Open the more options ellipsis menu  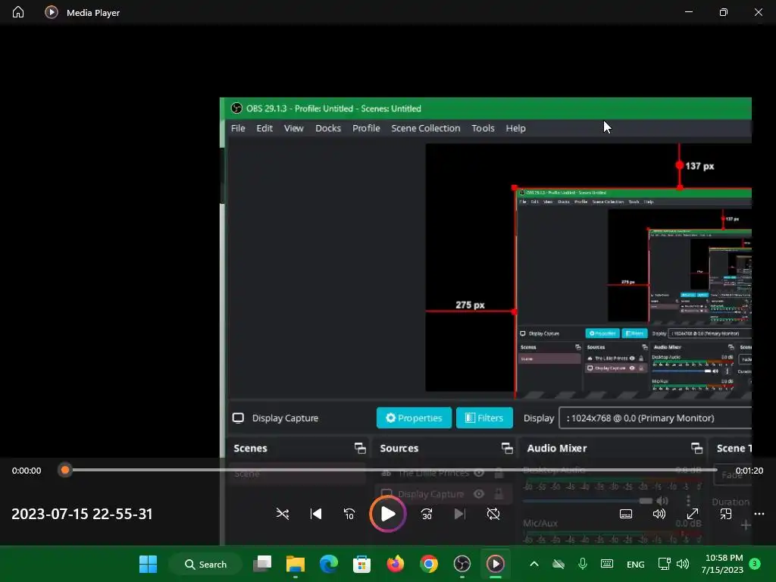(759, 514)
